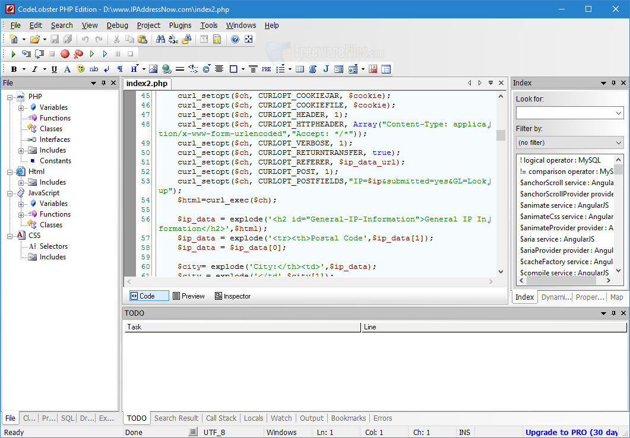
Task: Open the dropdown arrow next to Bold
Action: pyautogui.click(x=24, y=69)
